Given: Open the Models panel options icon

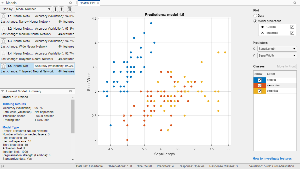Looking at the screenshot, I should (71, 3).
